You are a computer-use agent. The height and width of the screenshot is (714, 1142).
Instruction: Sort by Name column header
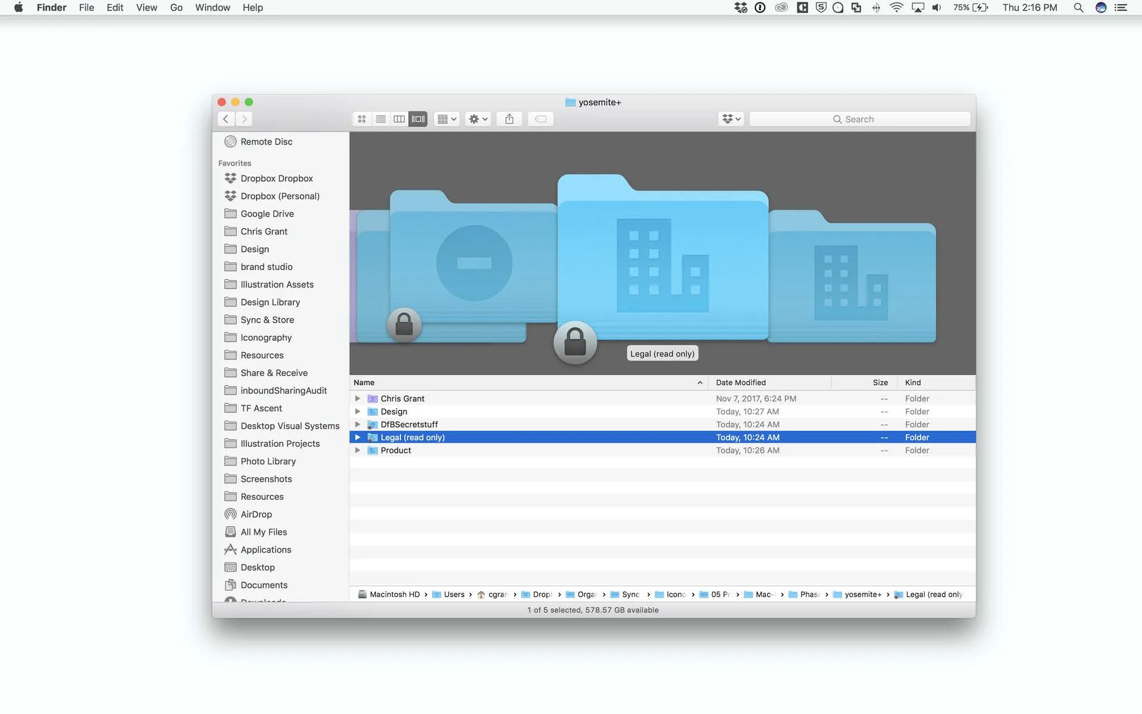pyautogui.click(x=528, y=383)
